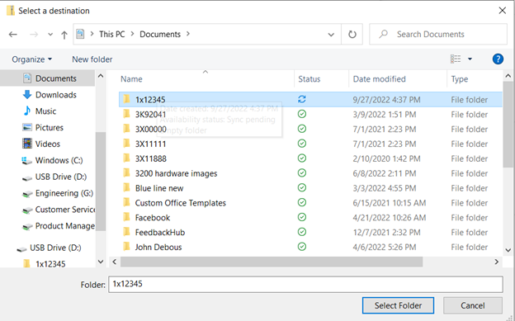Sort by the Type column header
This screenshot has height=321, width=515.
click(x=459, y=79)
